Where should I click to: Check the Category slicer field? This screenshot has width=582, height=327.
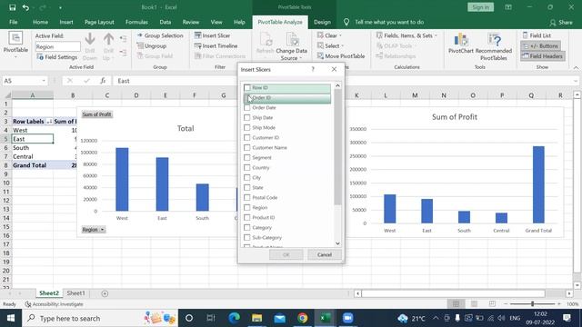[246, 228]
